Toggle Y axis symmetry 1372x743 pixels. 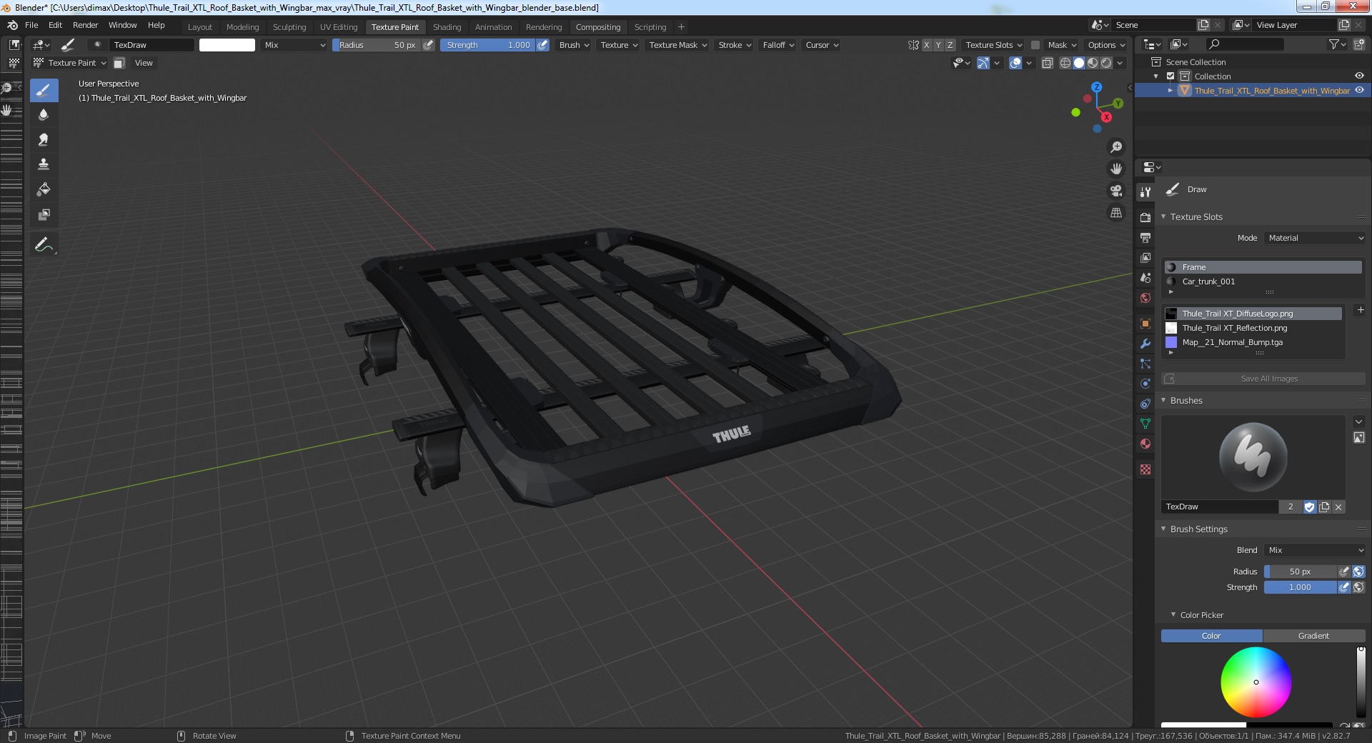click(x=938, y=45)
